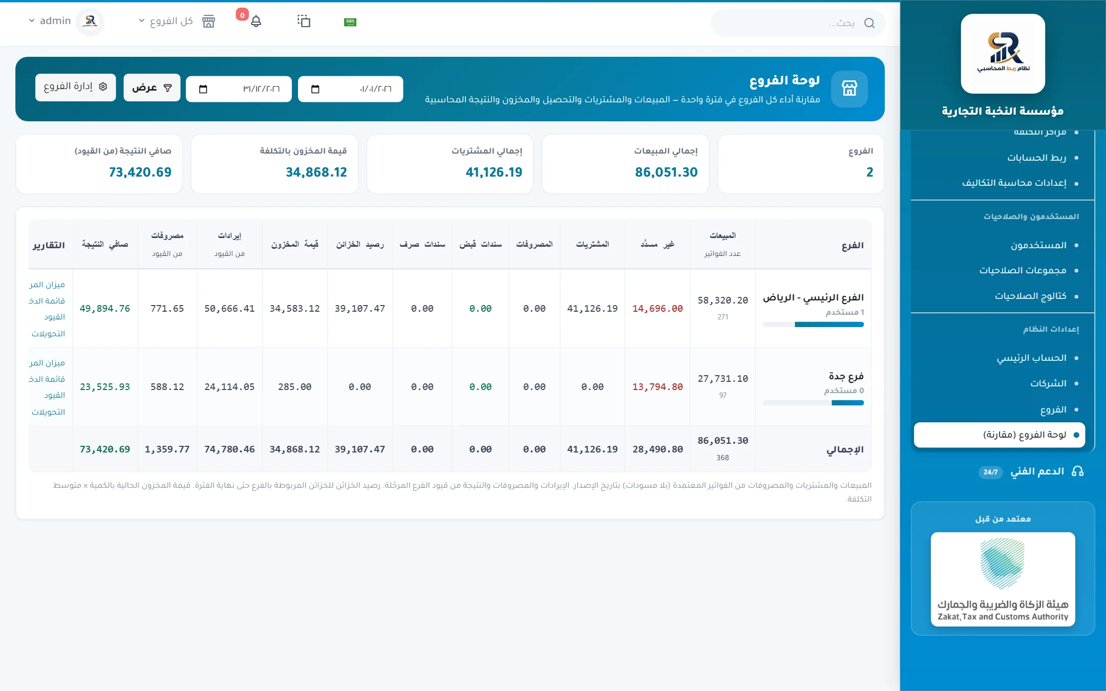Click the sales value 27,731.10
This screenshot has height=691, width=1106.
point(722,379)
